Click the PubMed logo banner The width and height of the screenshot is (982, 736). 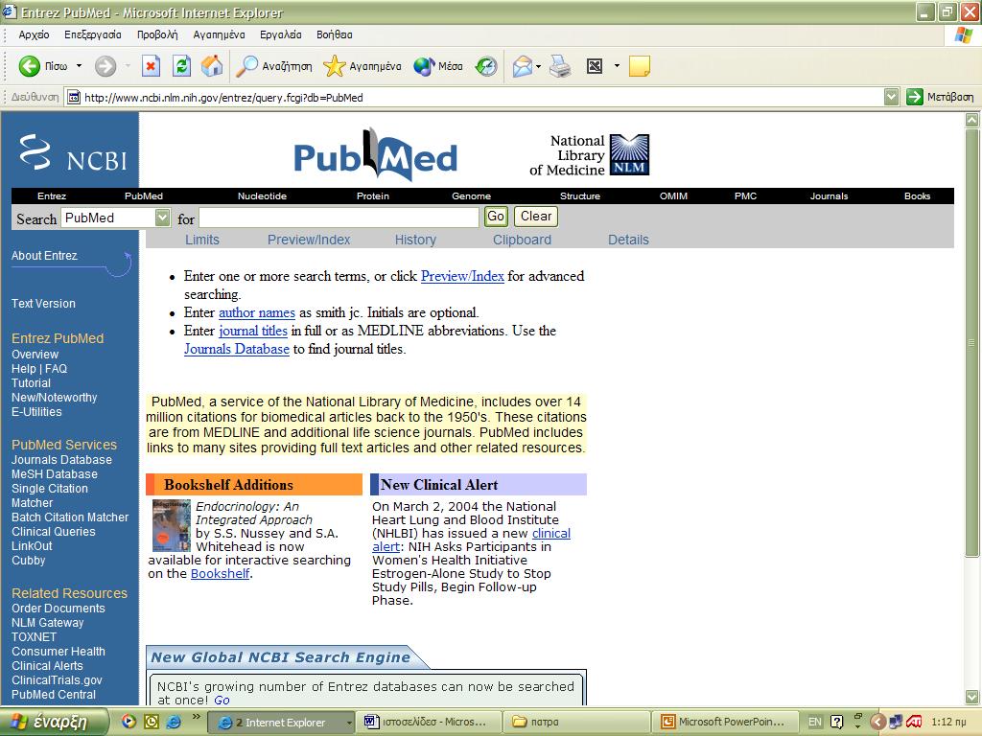[x=376, y=154]
